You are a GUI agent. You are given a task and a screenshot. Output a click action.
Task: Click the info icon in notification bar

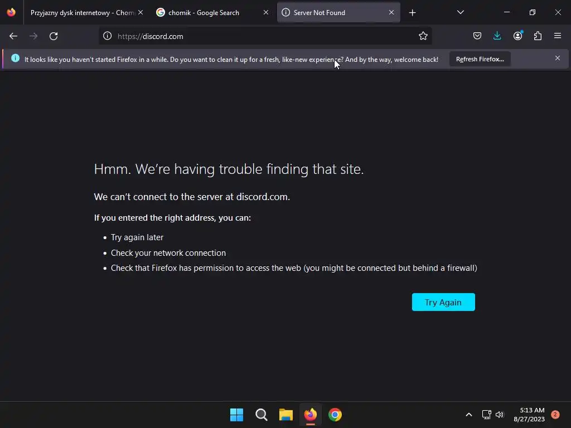pyautogui.click(x=15, y=58)
